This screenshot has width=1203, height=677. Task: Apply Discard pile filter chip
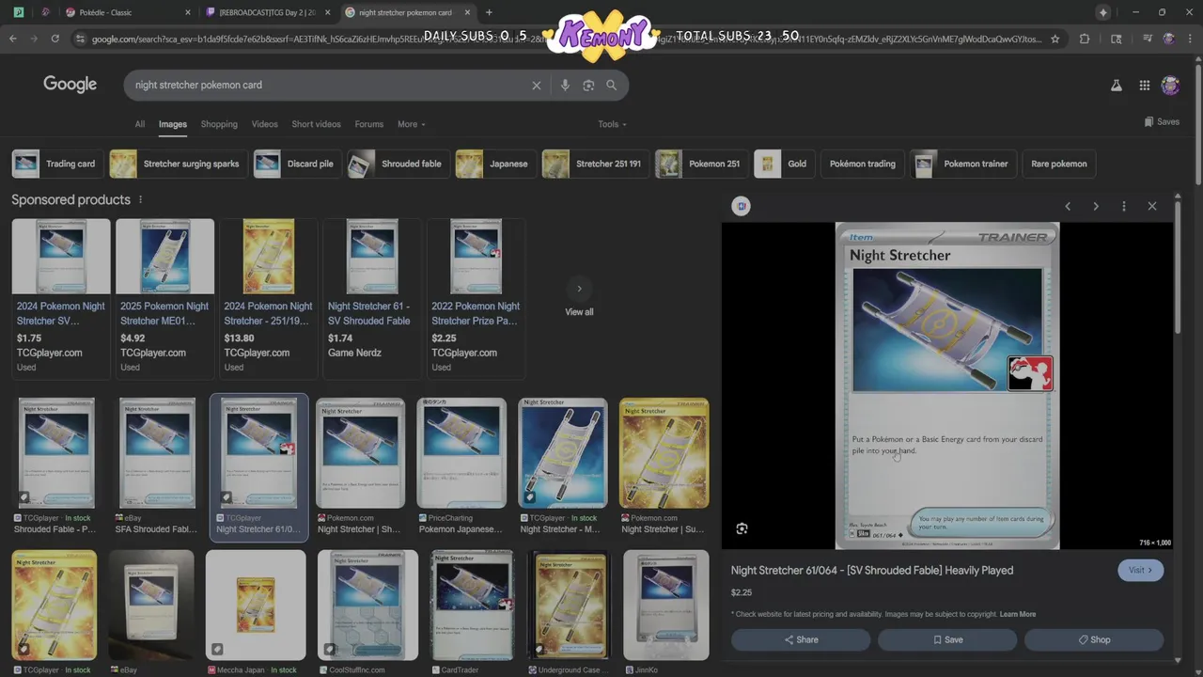click(297, 164)
